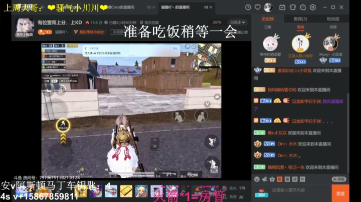
Task: Click the streamer avatar with 鱼吧|视频 label
Action: [x=25, y=27]
